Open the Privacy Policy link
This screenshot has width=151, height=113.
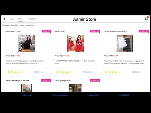(27, 95)
